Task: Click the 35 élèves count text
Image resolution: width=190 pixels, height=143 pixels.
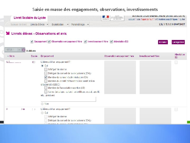Action: click(x=31, y=51)
